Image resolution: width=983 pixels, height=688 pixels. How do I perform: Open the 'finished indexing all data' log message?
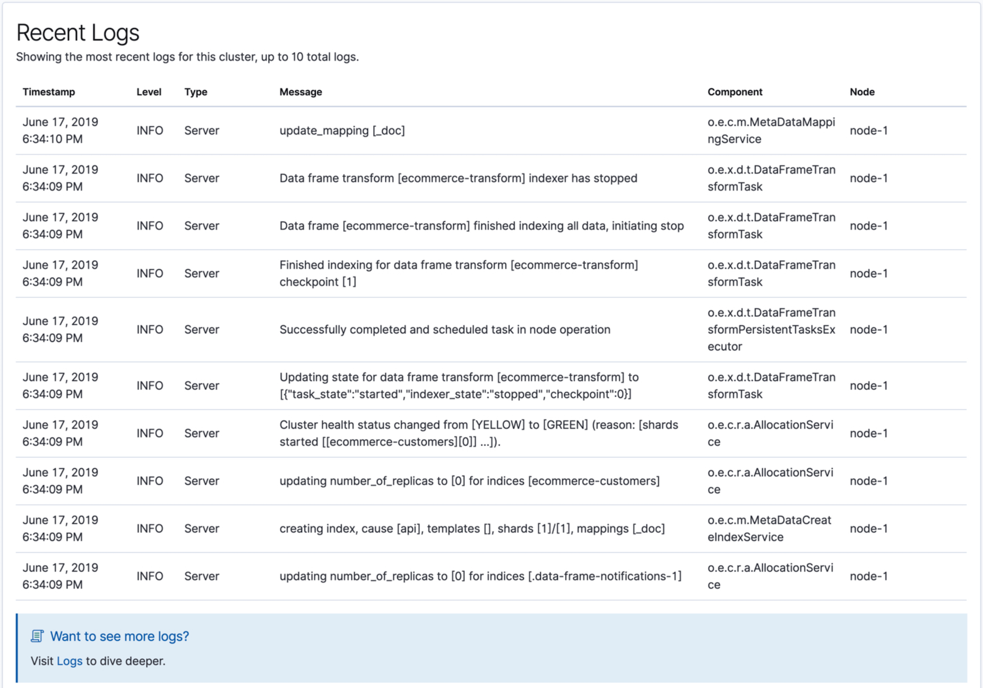[481, 225]
